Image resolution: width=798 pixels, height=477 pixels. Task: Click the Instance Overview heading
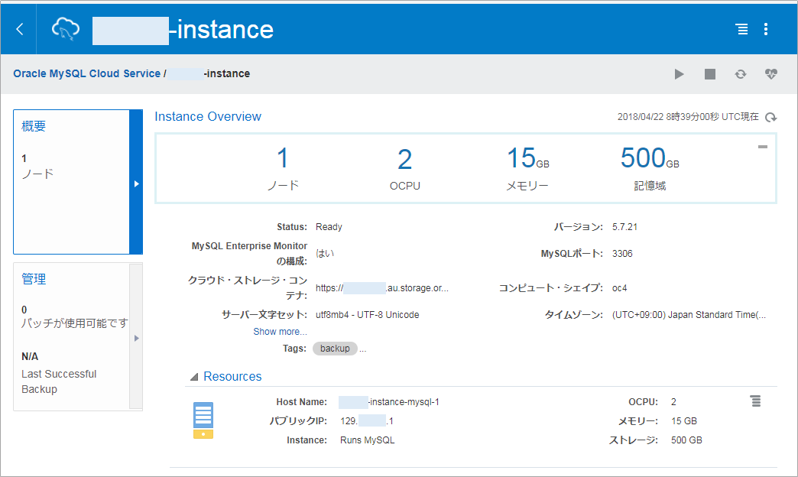point(208,117)
